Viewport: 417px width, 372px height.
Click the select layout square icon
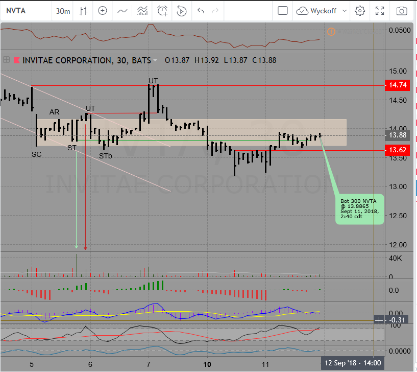pos(283,11)
